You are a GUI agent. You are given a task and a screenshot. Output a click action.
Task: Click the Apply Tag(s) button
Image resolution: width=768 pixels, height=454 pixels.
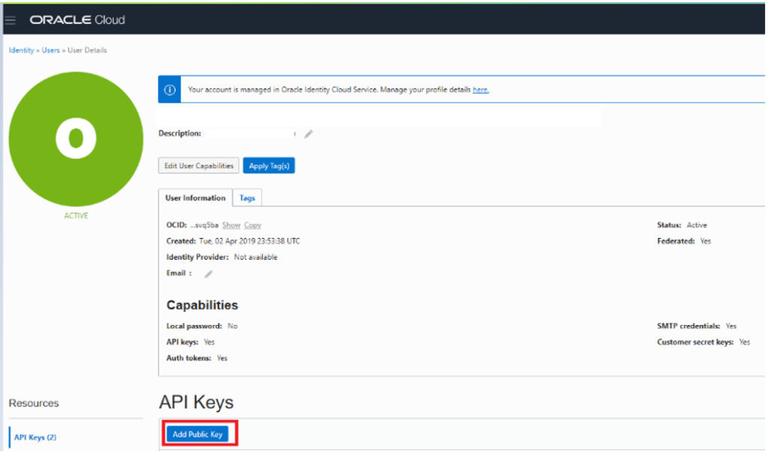pyautogui.click(x=269, y=166)
